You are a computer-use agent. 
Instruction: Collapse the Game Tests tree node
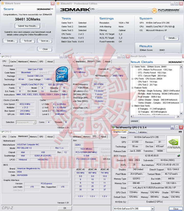pos(132,67)
